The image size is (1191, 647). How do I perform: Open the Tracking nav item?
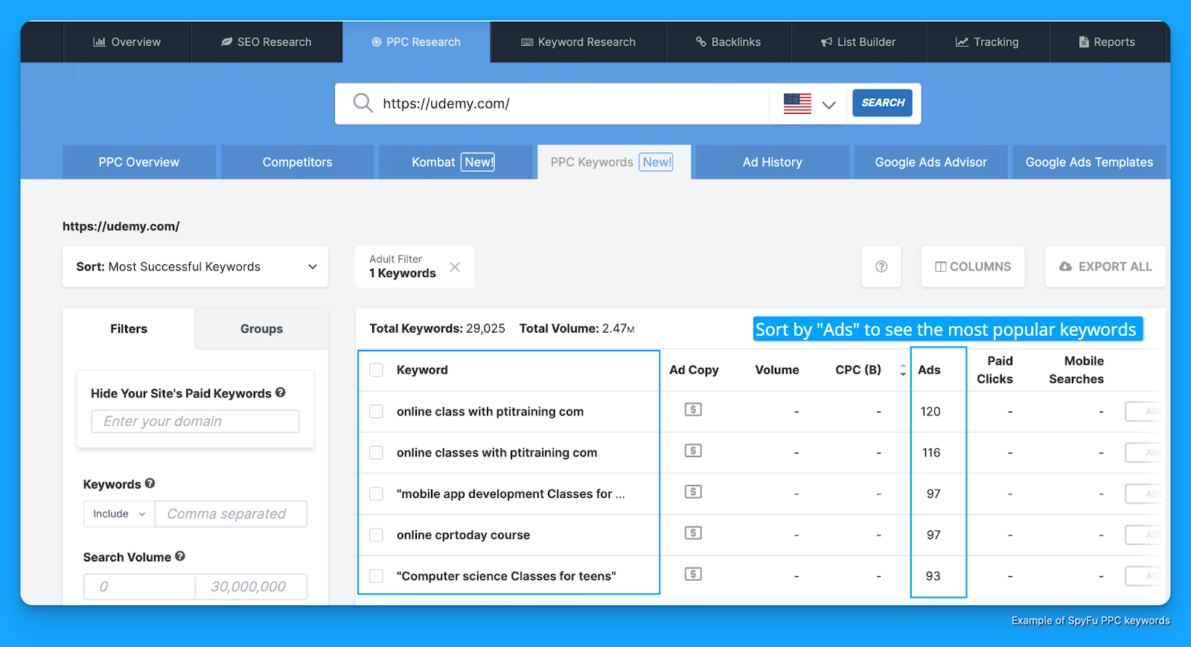pos(987,42)
